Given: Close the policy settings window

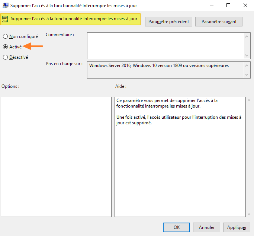Looking at the screenshot, I should (x=245, y=5).
